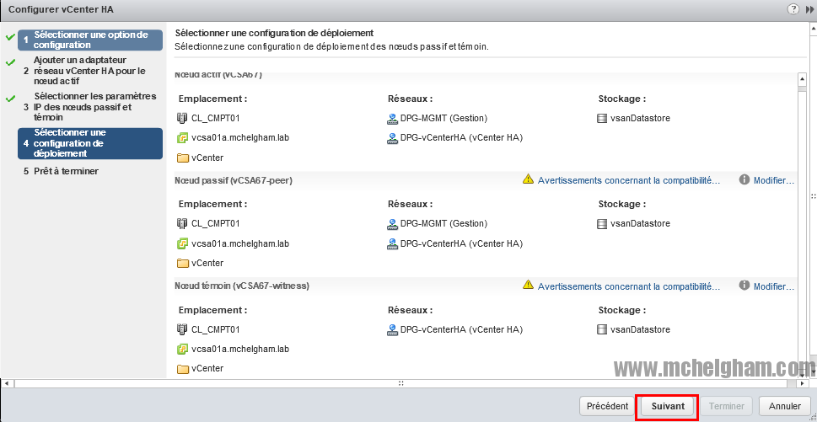817x422 pixels.
Task: Click DPG-vCenterHA network icon under Nœud actif
Action: click(392, 138)
